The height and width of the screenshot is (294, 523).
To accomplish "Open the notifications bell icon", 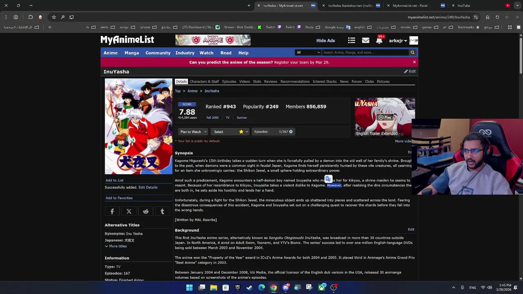I will (379, 40).
